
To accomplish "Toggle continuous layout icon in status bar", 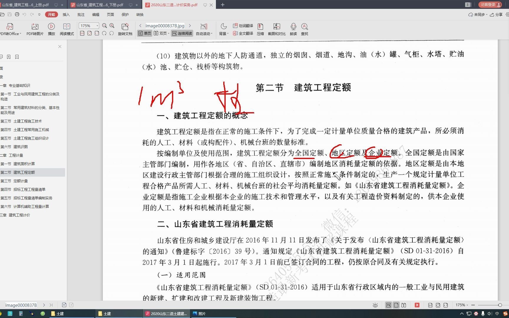I will [x=389, y=305].
